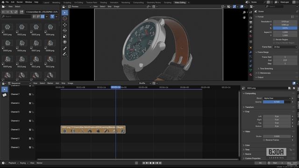The height and width of the screenshot is (168, 299).
Task: Open the preview Strip menu
Action: pyautogui.click(x=109, y=7)
